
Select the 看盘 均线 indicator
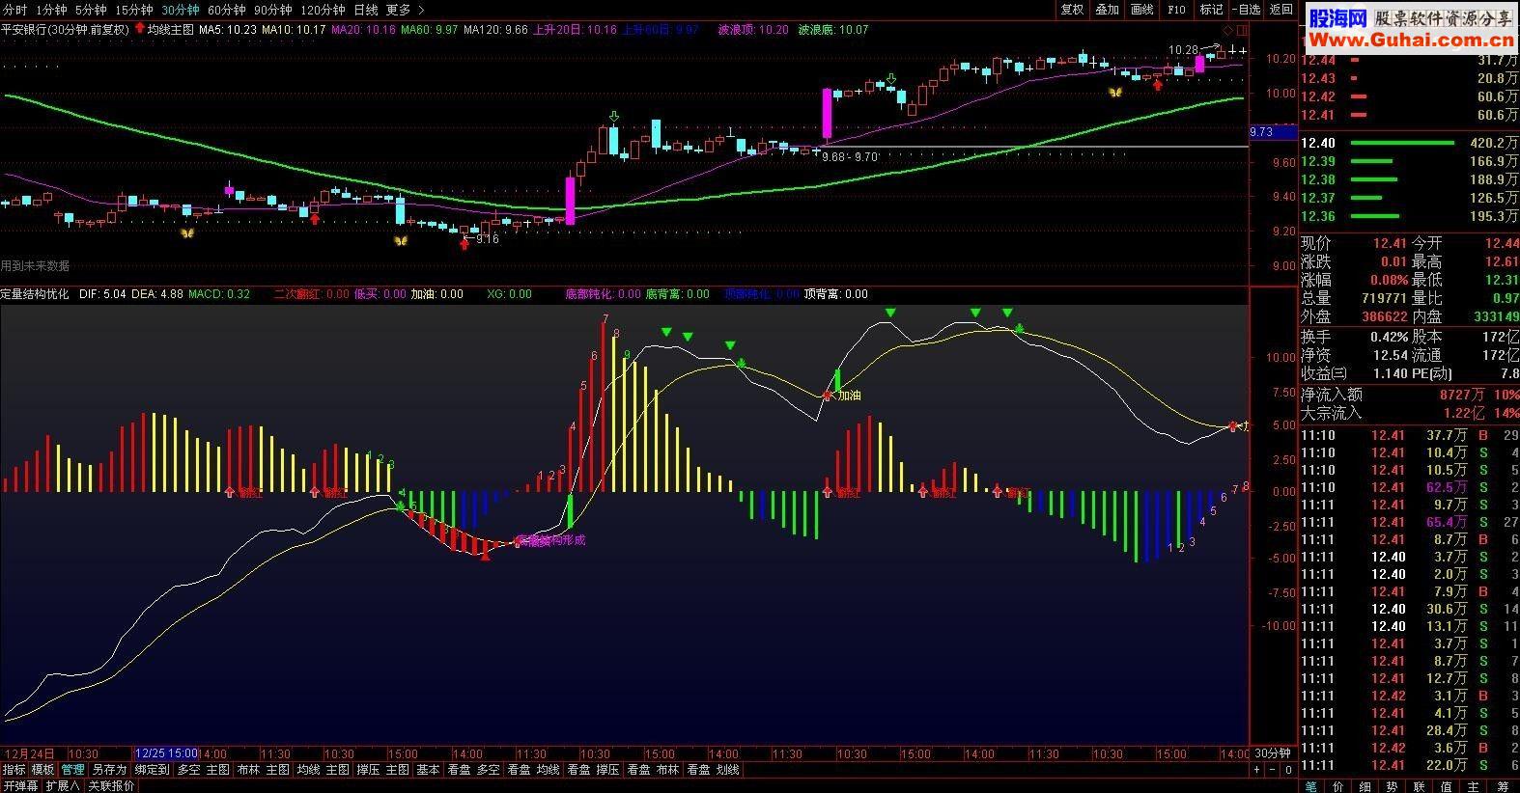[x=533, y=770]
